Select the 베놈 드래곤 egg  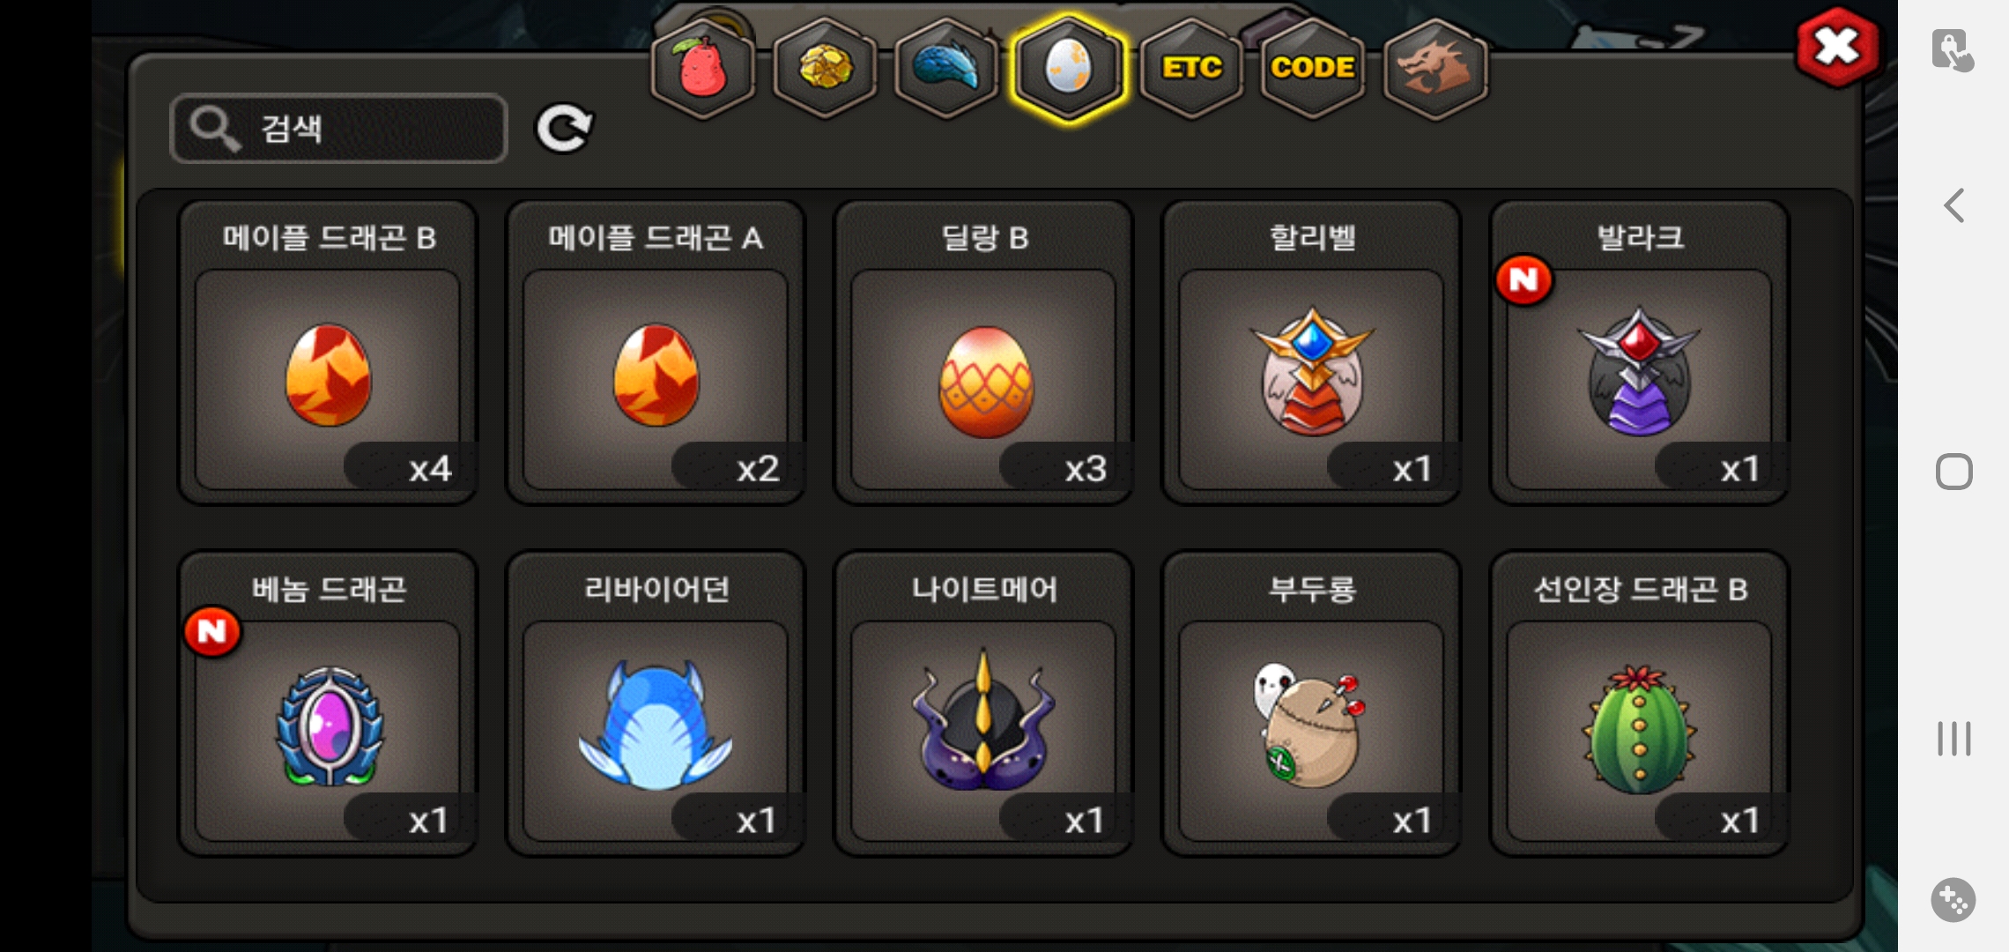(328, 703)
